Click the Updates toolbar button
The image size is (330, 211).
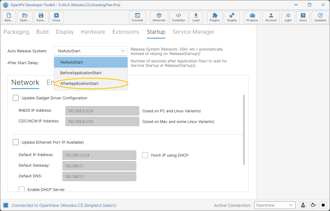tap(320, 17)
